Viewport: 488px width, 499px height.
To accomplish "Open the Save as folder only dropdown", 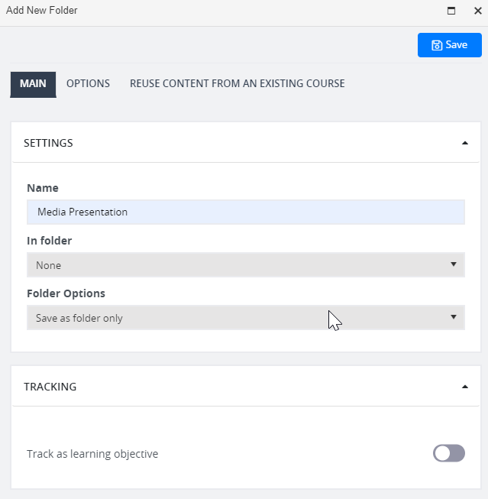I will (x=246, y=318).
